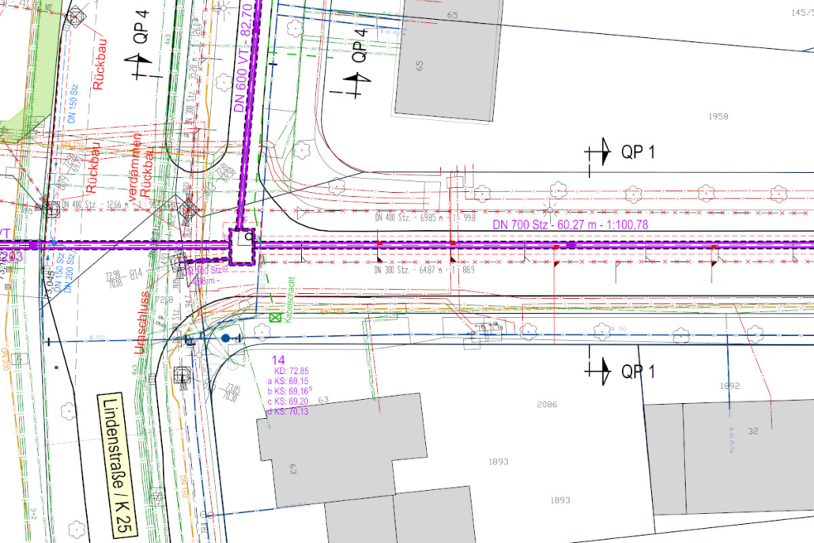Click parcel number '2086'
Screen dimensions: 814x543
point(547,404)
